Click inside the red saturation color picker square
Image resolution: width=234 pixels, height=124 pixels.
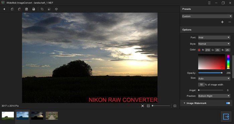212,62
